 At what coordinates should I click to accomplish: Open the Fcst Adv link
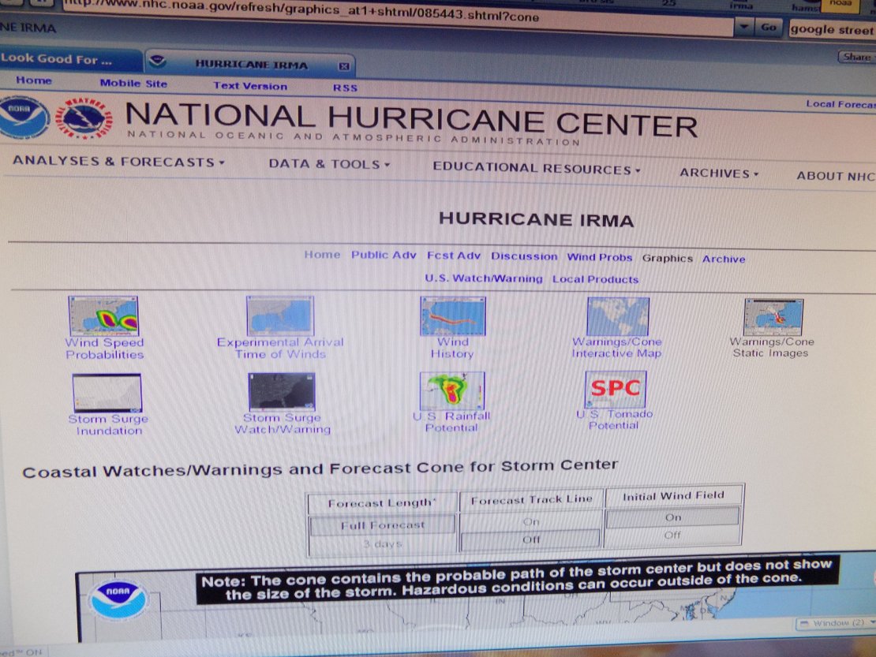pyautogui.click(x=454, y=256)
